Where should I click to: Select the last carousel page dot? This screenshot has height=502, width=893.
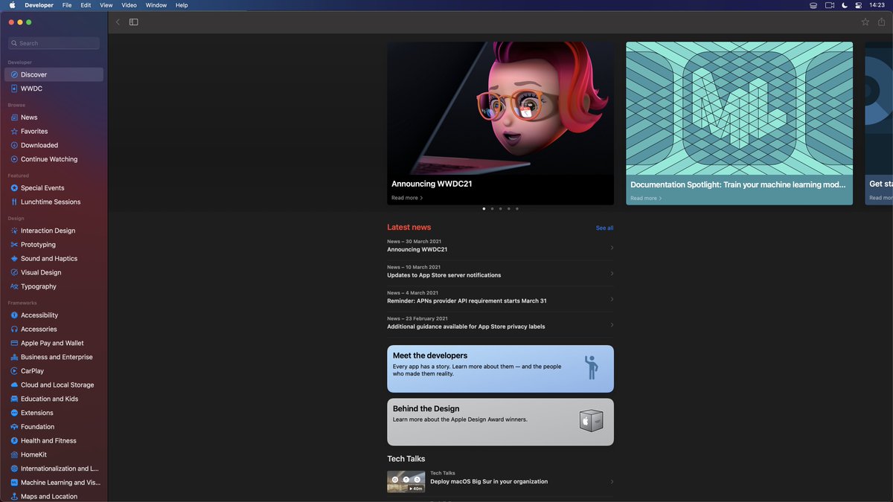(x=517, y=209)
